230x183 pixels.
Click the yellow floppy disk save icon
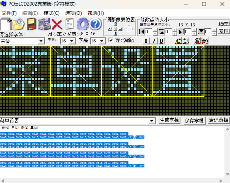pyautogui.click(x=31, y=24)
